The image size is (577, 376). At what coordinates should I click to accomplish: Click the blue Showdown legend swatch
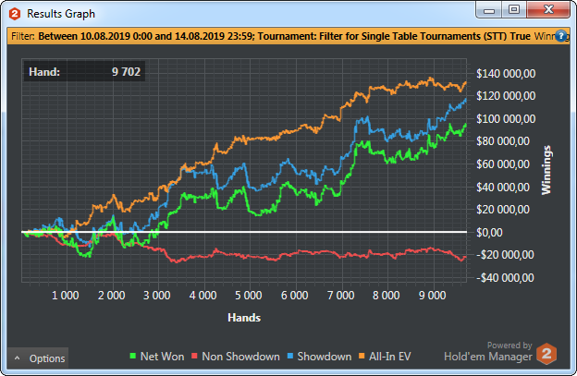pos(290,356)
